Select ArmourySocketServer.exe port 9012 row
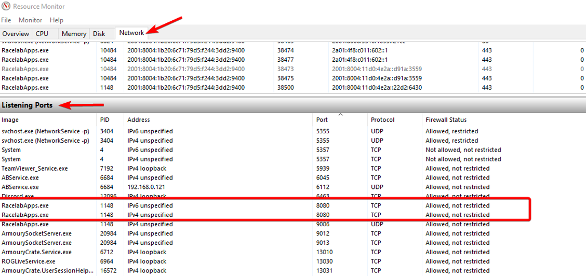The height and width of the screenshot is (276, 586). (x=36, y=233)
